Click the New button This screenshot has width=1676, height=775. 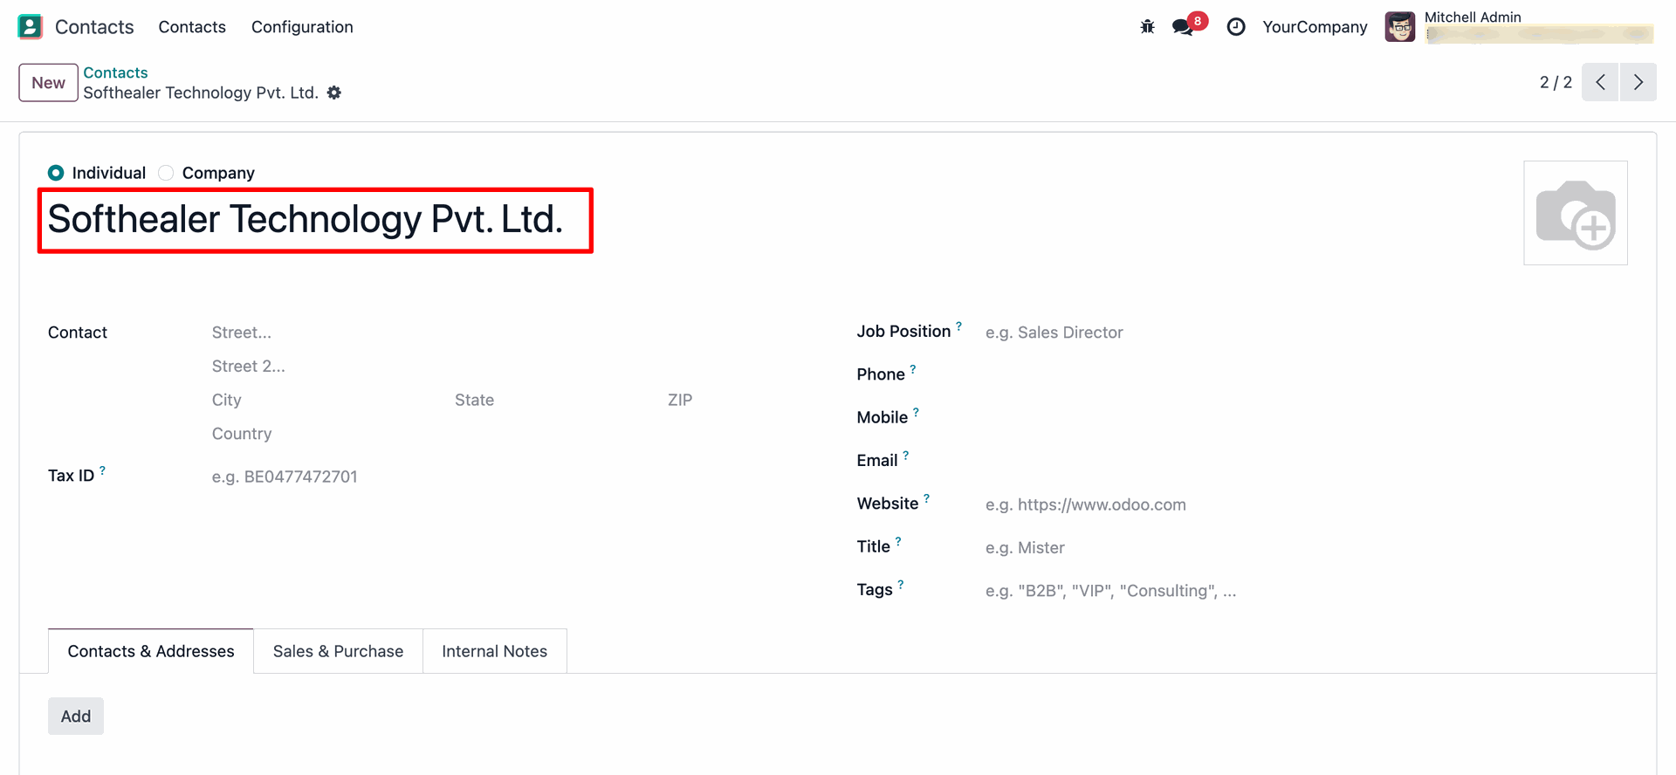pos(48,83)
